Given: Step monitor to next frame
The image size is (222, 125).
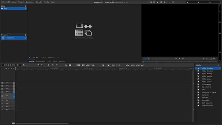Looking at the screenshot, I should [x=183, y=59].
